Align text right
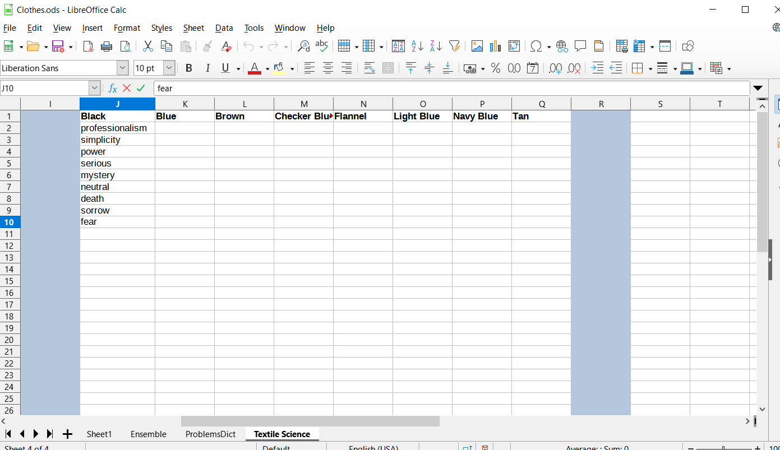This screenshot has width=780, height=450. pos(347,68)
